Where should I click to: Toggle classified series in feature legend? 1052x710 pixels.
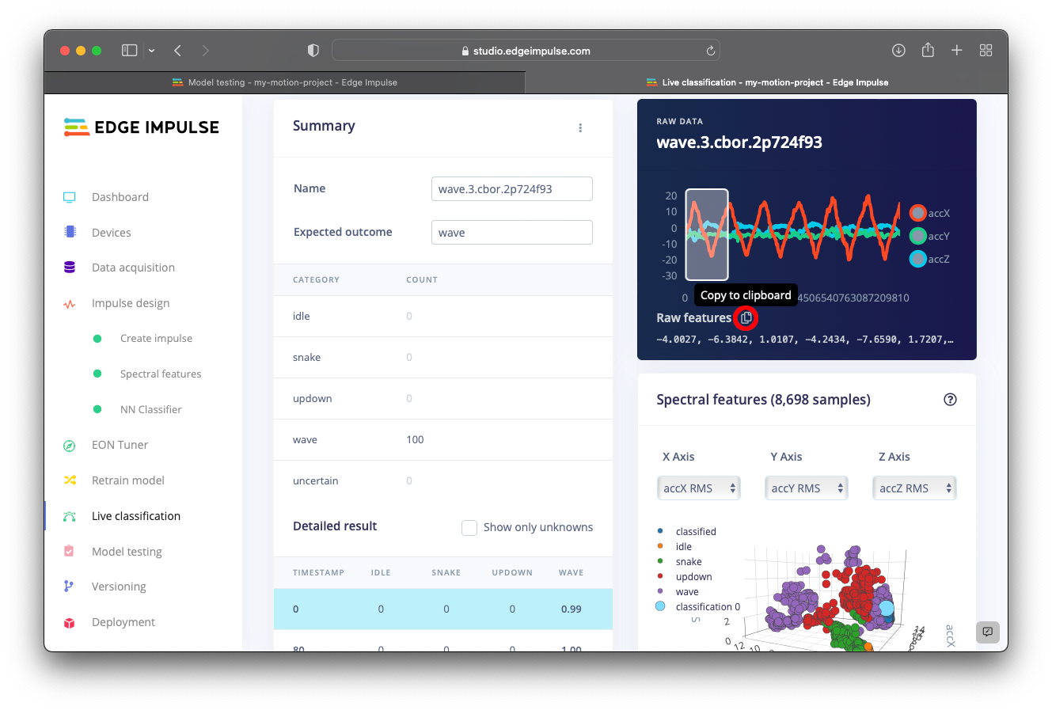(x=686, y=531)
